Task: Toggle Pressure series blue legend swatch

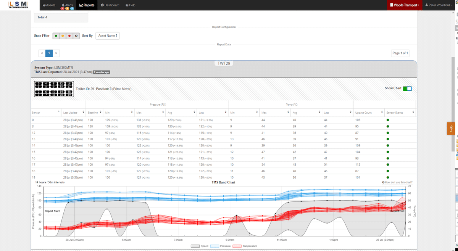Action: coord(215,246)
